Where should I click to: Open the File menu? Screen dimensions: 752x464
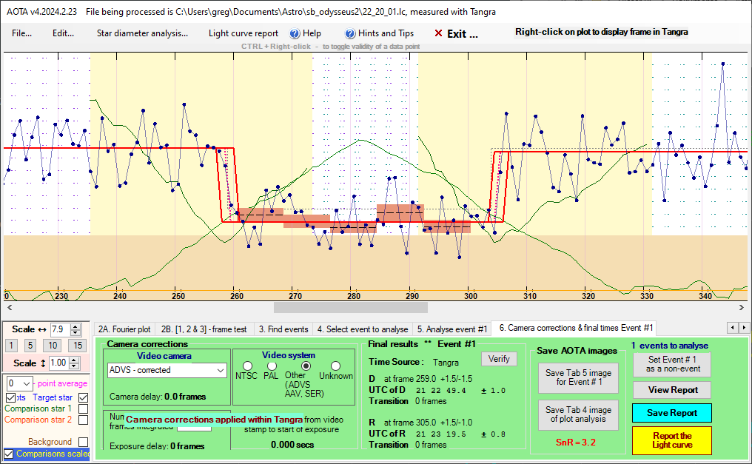pyautogui.click(x=21, y=33)
